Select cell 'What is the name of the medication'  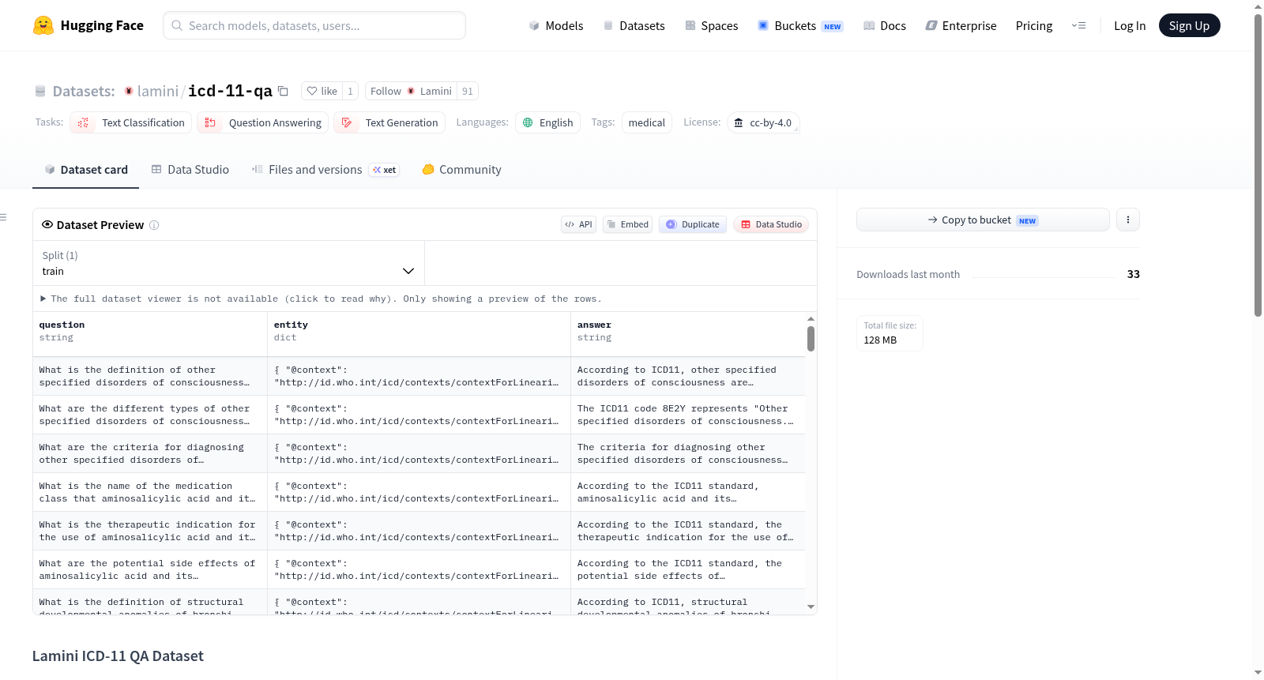tap(150, 492)
